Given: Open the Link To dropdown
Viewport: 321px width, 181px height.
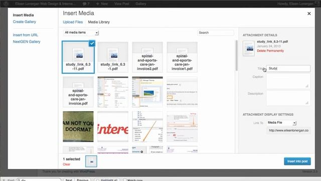Looking at the screenshot, I should [281, 123].
